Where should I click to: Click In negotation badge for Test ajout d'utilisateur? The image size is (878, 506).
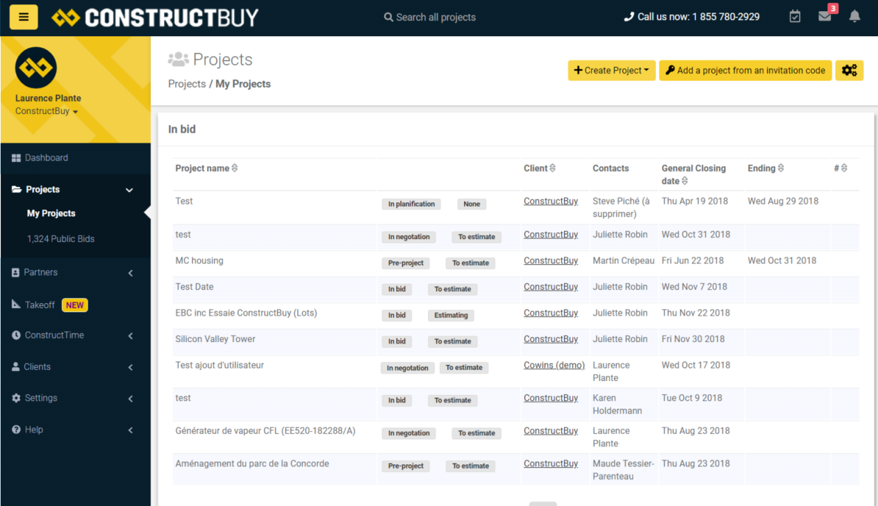click(408, 368)
